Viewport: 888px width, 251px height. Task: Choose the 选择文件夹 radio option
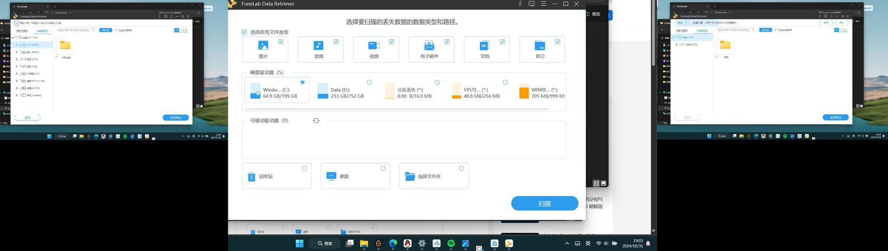click(461, 168)
